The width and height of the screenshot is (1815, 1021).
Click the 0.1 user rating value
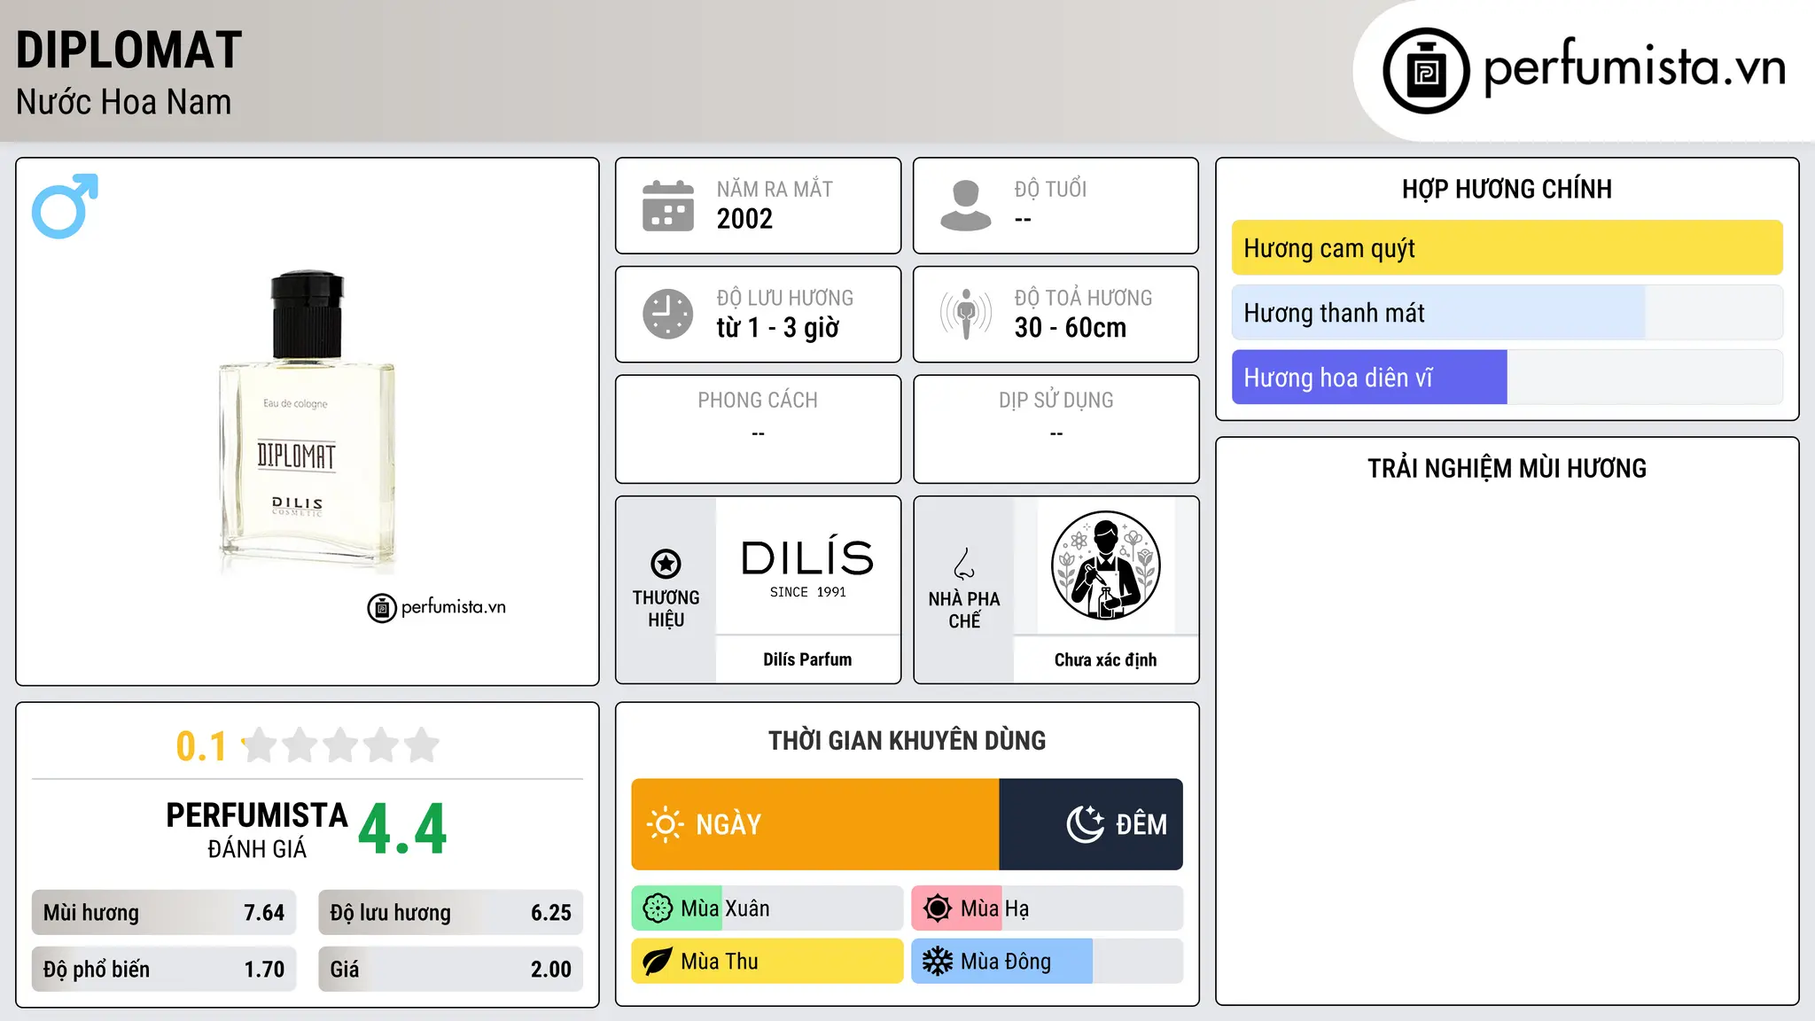pyautogui.click(x=201, y=746)
